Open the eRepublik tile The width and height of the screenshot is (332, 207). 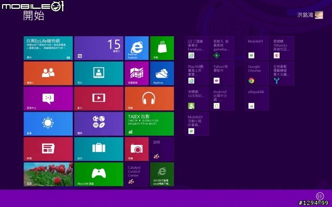click(x=257, y=99)
